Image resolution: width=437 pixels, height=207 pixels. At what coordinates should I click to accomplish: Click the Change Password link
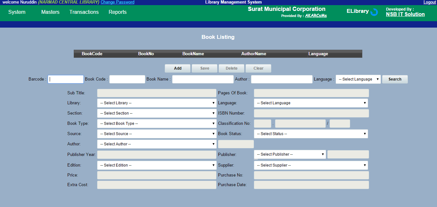(117, 2)
